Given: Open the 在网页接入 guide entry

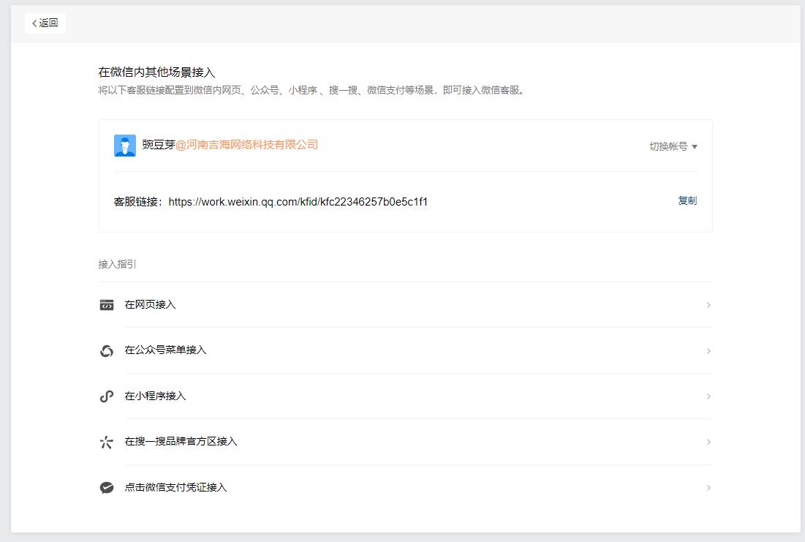Looking at the screenshot, I should 151,305.
